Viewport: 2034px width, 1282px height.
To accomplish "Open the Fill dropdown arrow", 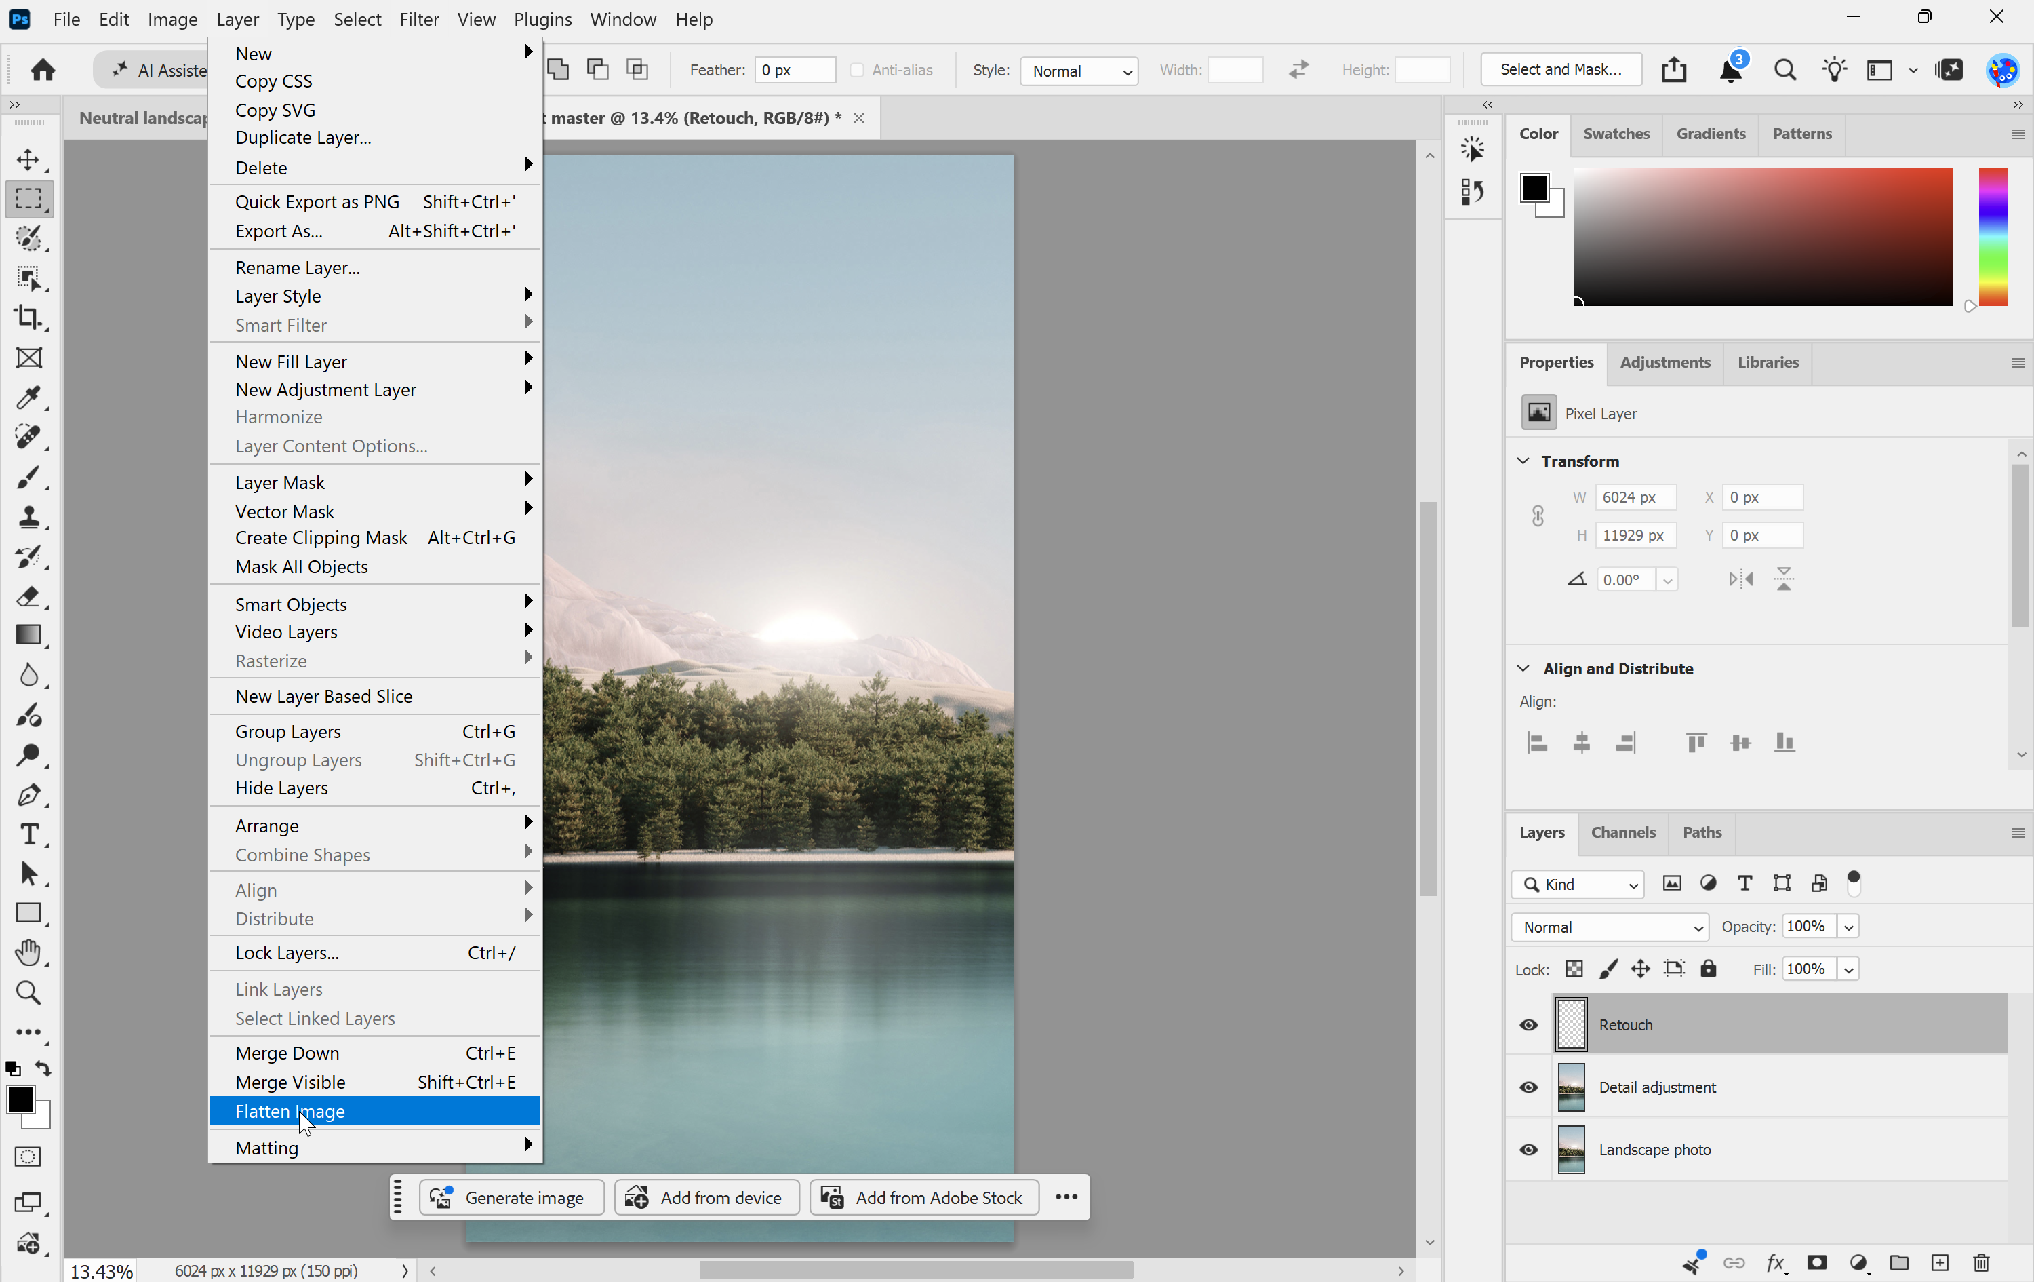I will click(x=1848, y=969).
